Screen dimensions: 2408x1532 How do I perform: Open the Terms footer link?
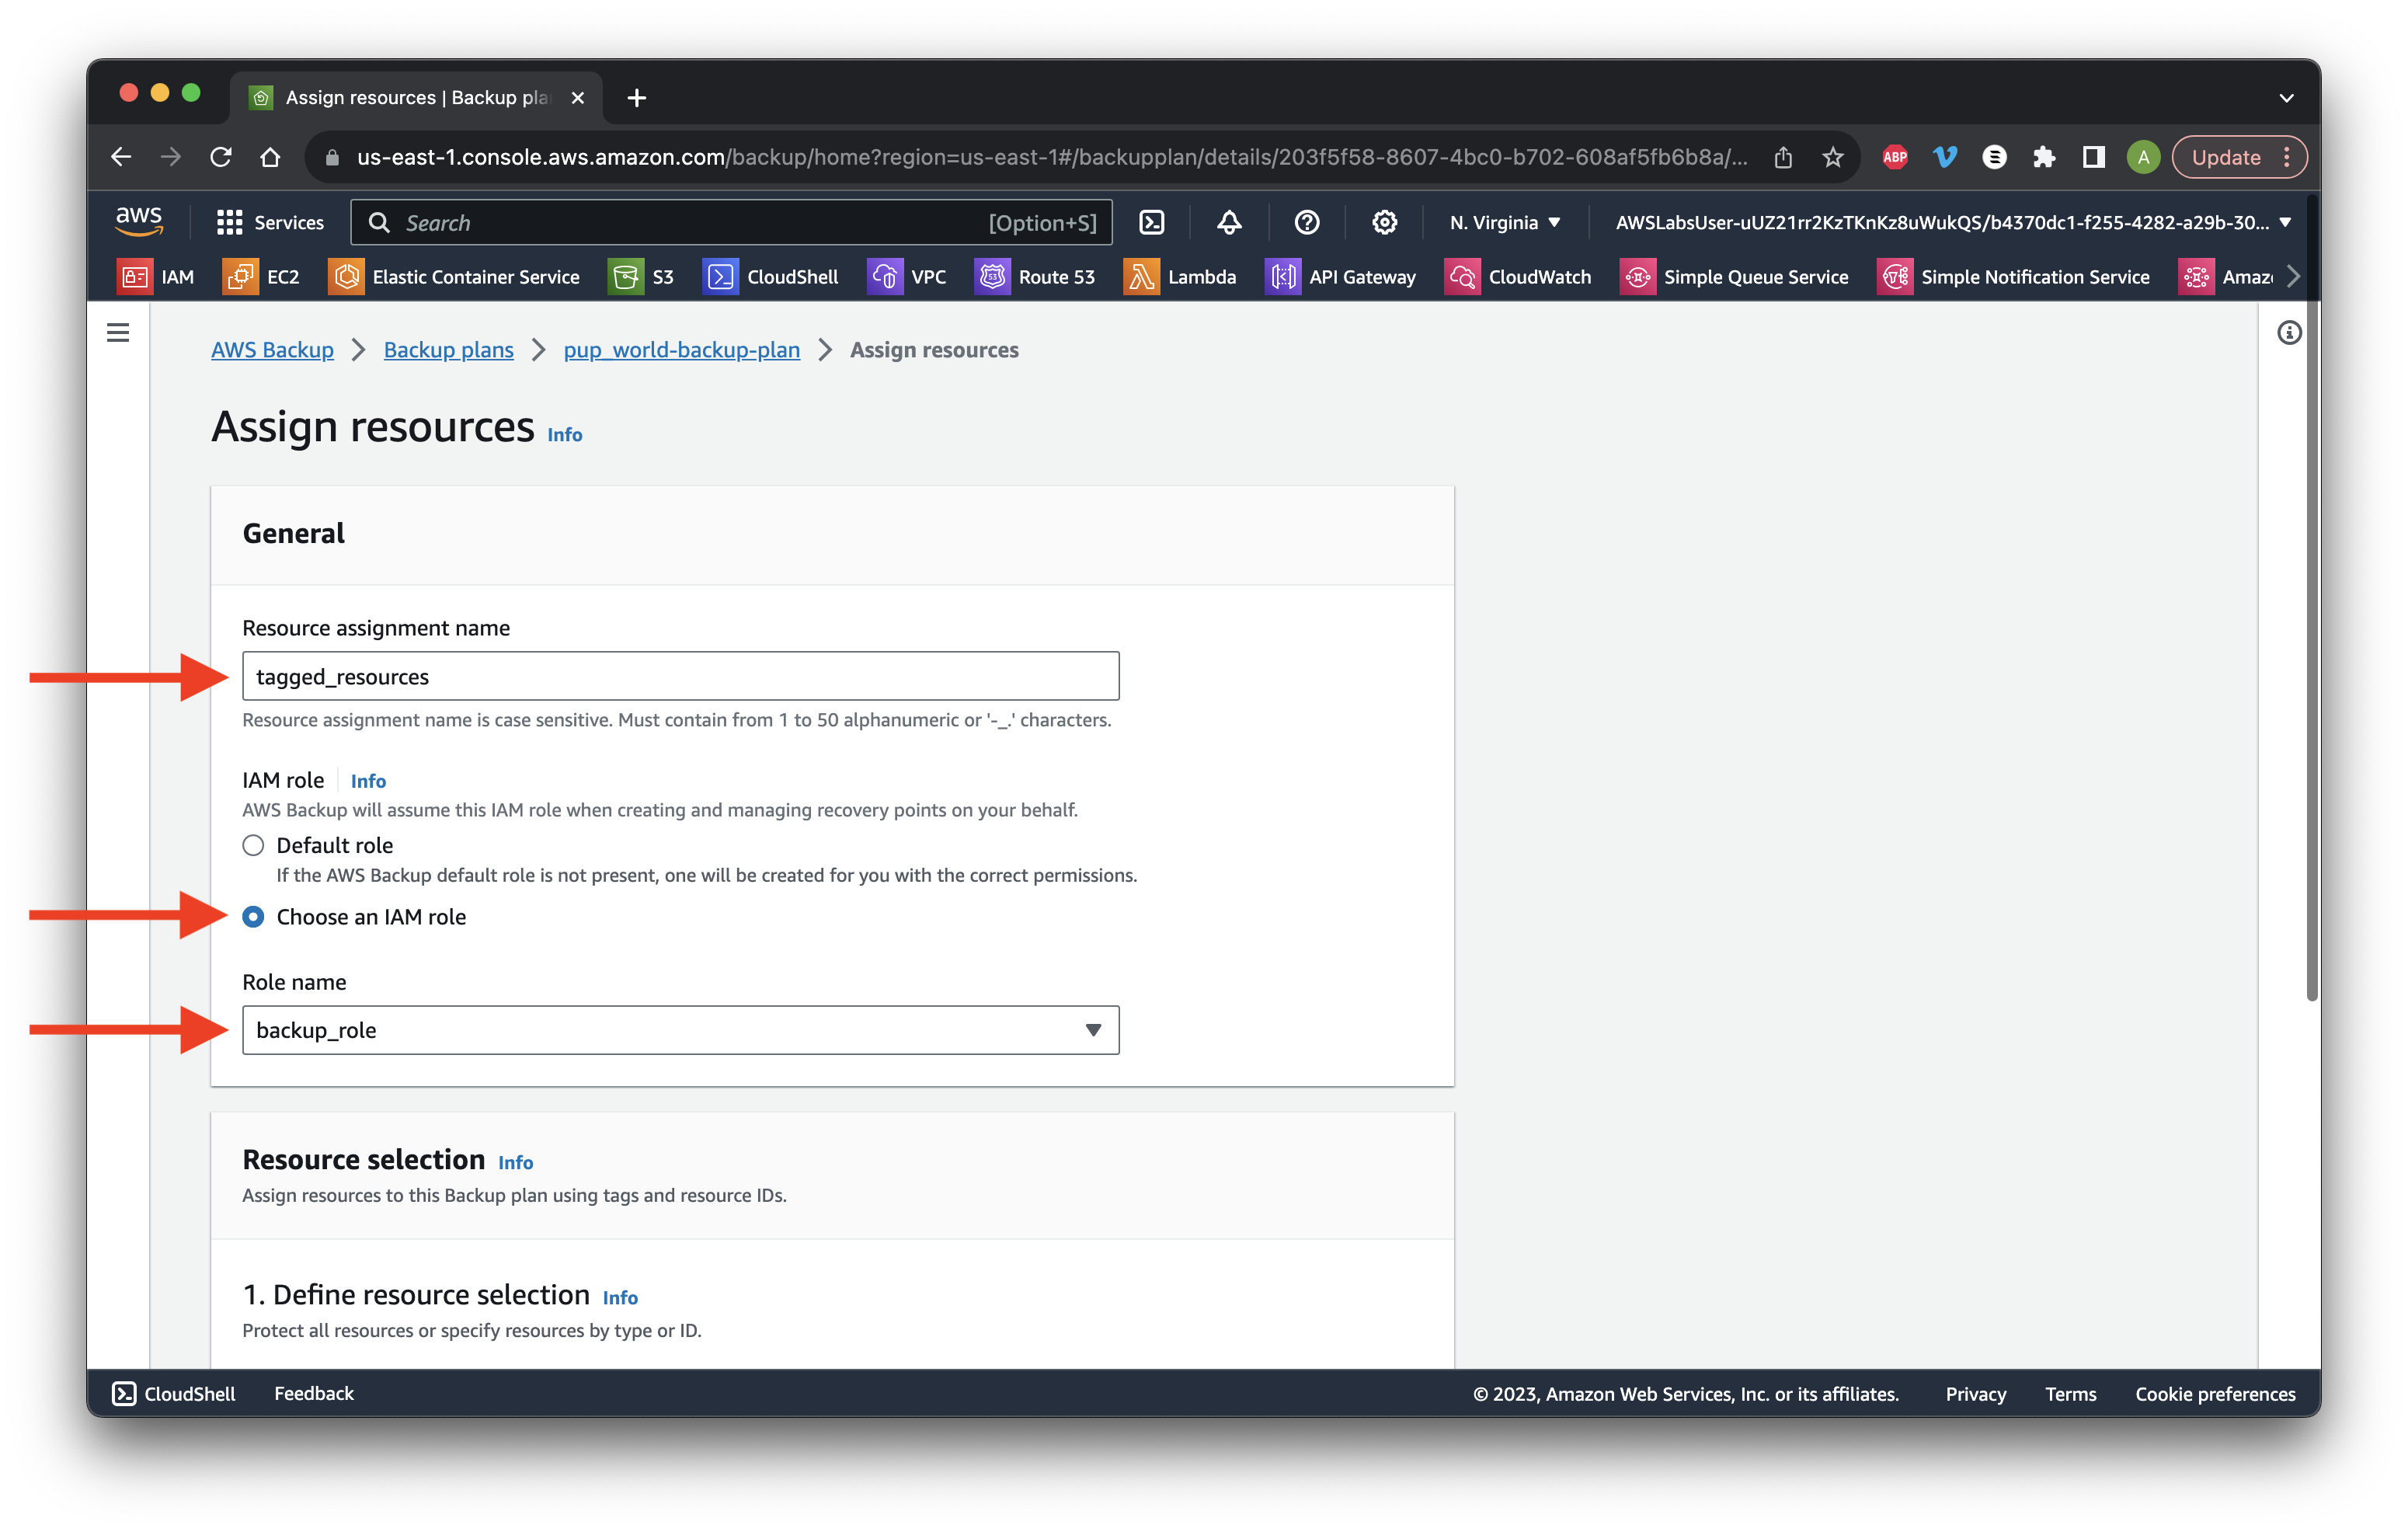(2070, 1393)
